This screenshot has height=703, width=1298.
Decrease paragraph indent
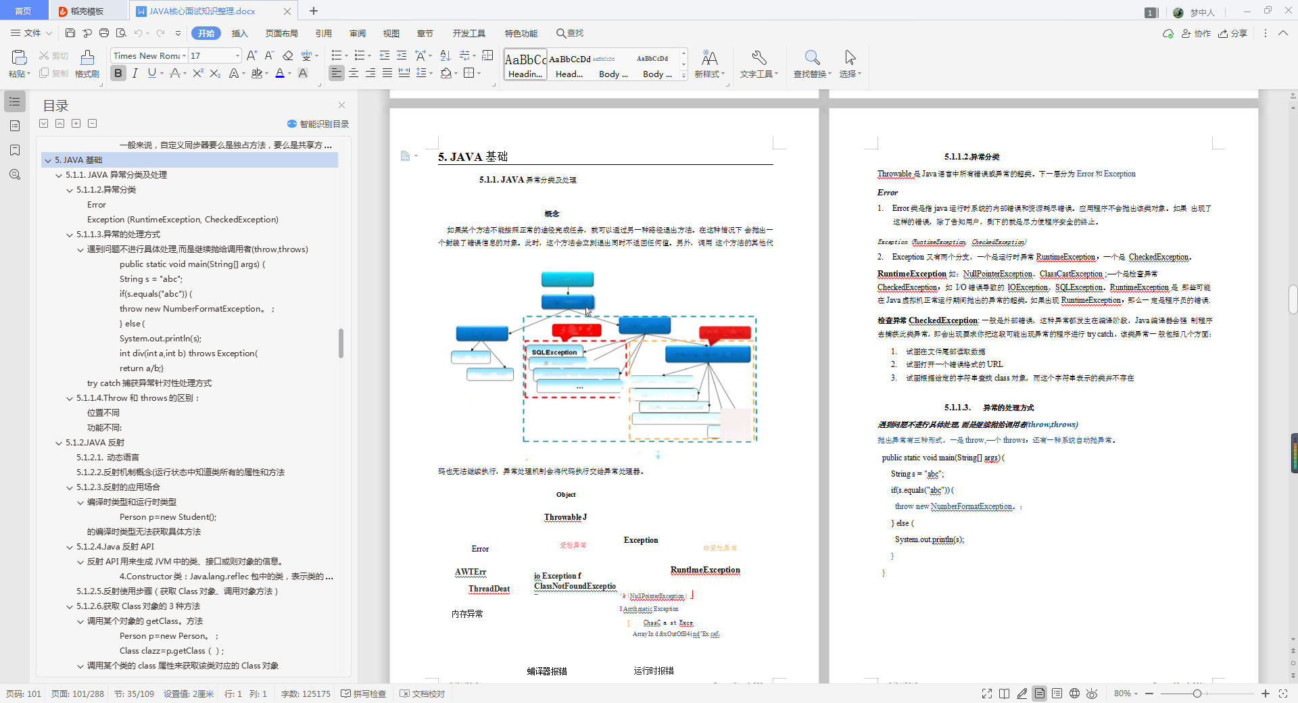[385, 55]
